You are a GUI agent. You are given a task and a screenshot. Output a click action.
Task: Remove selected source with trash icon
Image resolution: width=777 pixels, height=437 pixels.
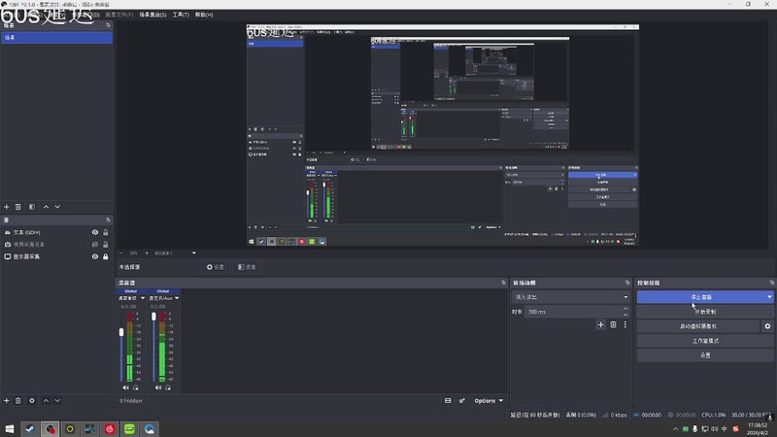(17, 400)
